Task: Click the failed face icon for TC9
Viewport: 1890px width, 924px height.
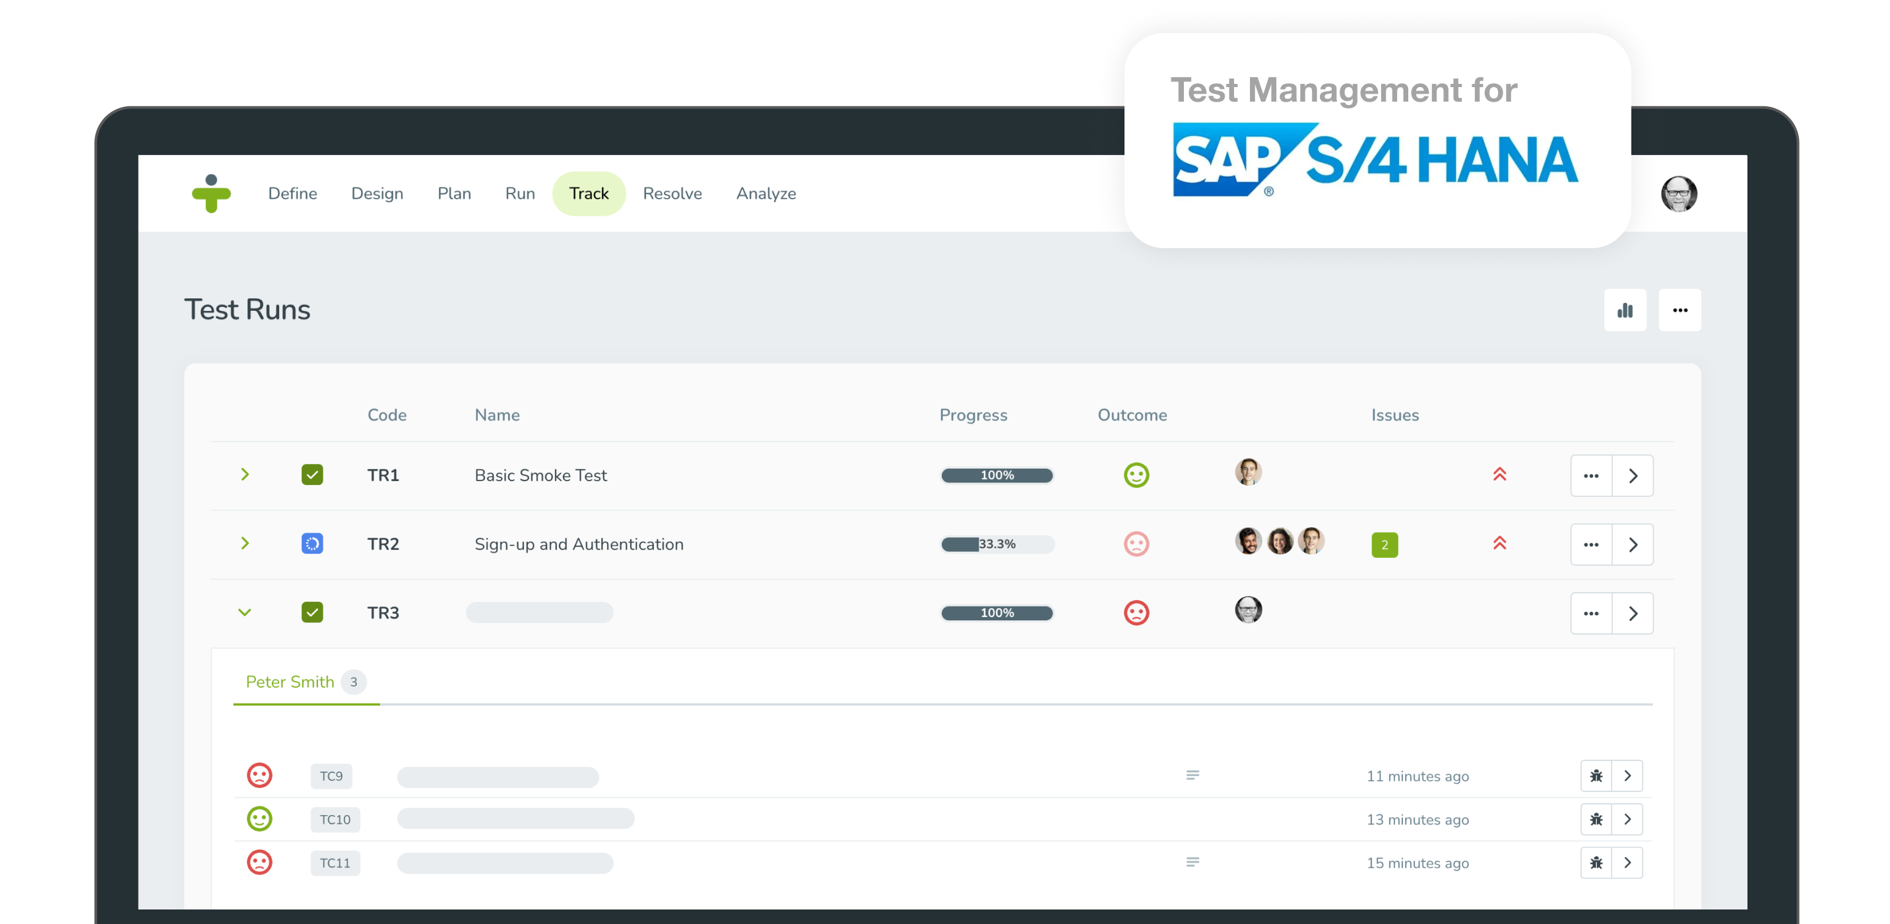Action: pyautogui.click(x=259, y=775)
